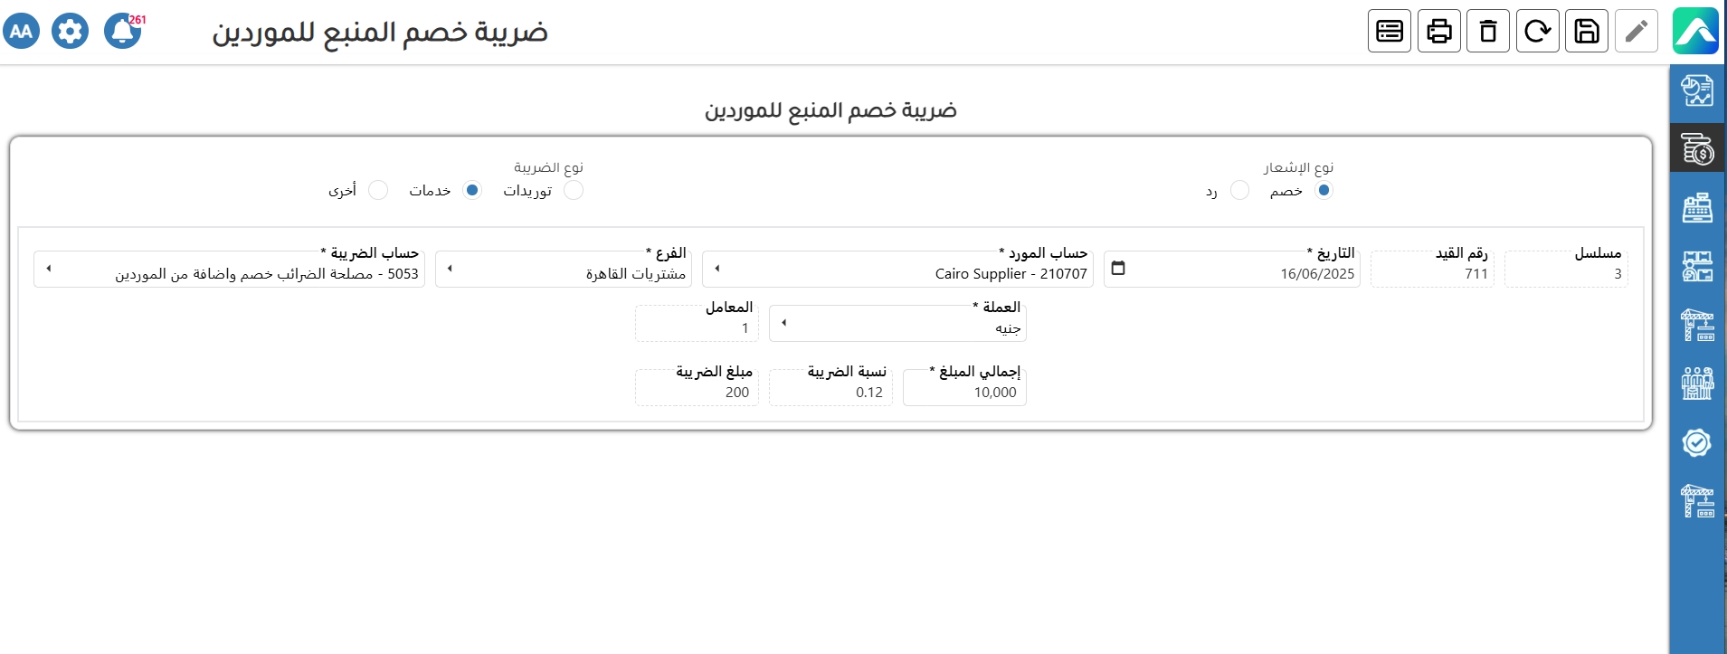Image resolution: width=1727 pixels, height=654 pixels.
Task: Open the records list view icon
Action: coord(1390,32)
